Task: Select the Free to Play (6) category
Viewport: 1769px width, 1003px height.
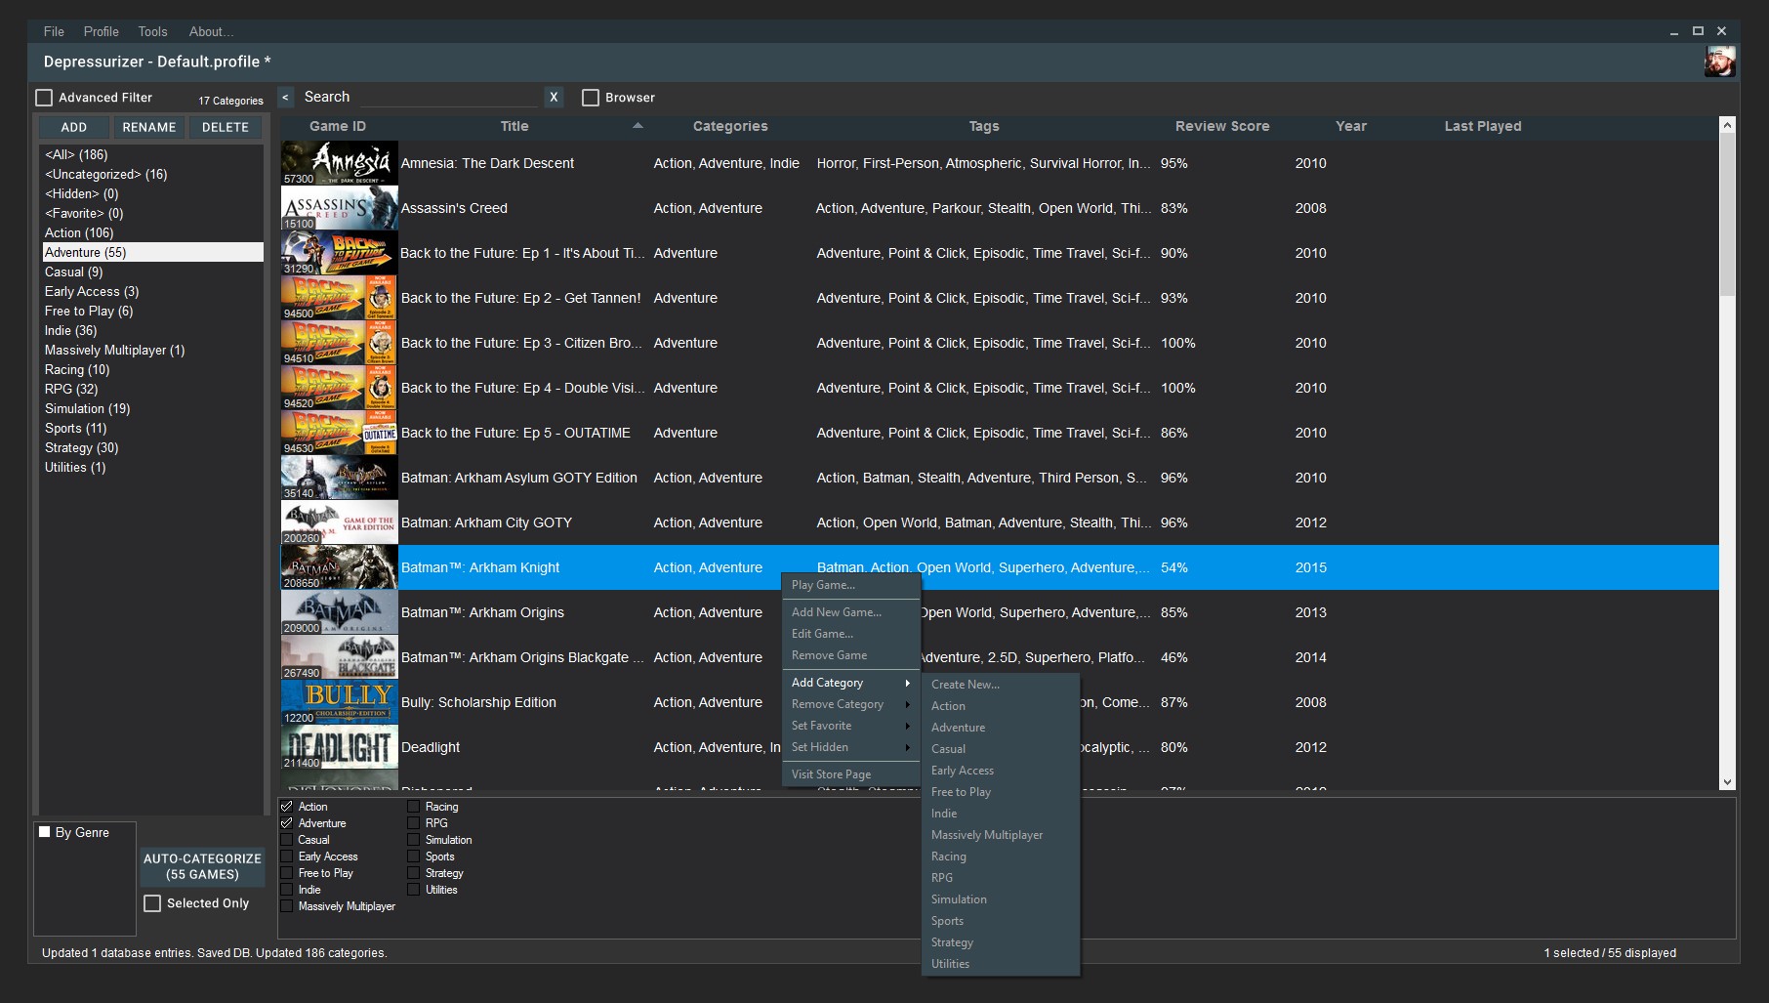Action: tap(152, 311)
